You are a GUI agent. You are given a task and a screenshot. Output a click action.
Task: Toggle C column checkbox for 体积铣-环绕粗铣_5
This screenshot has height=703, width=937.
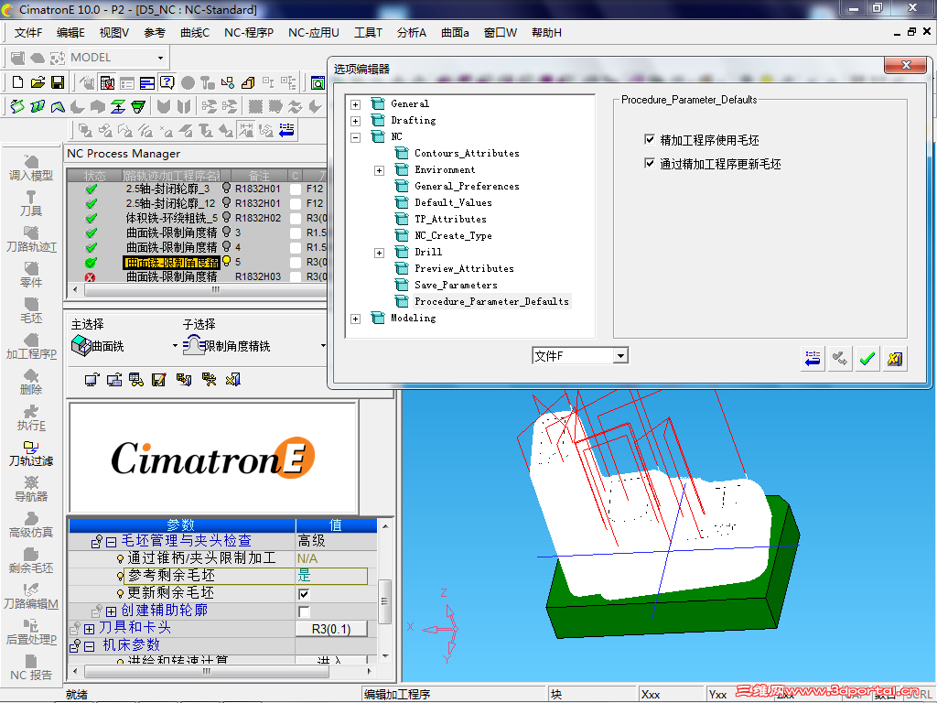[x=296, y=218]
